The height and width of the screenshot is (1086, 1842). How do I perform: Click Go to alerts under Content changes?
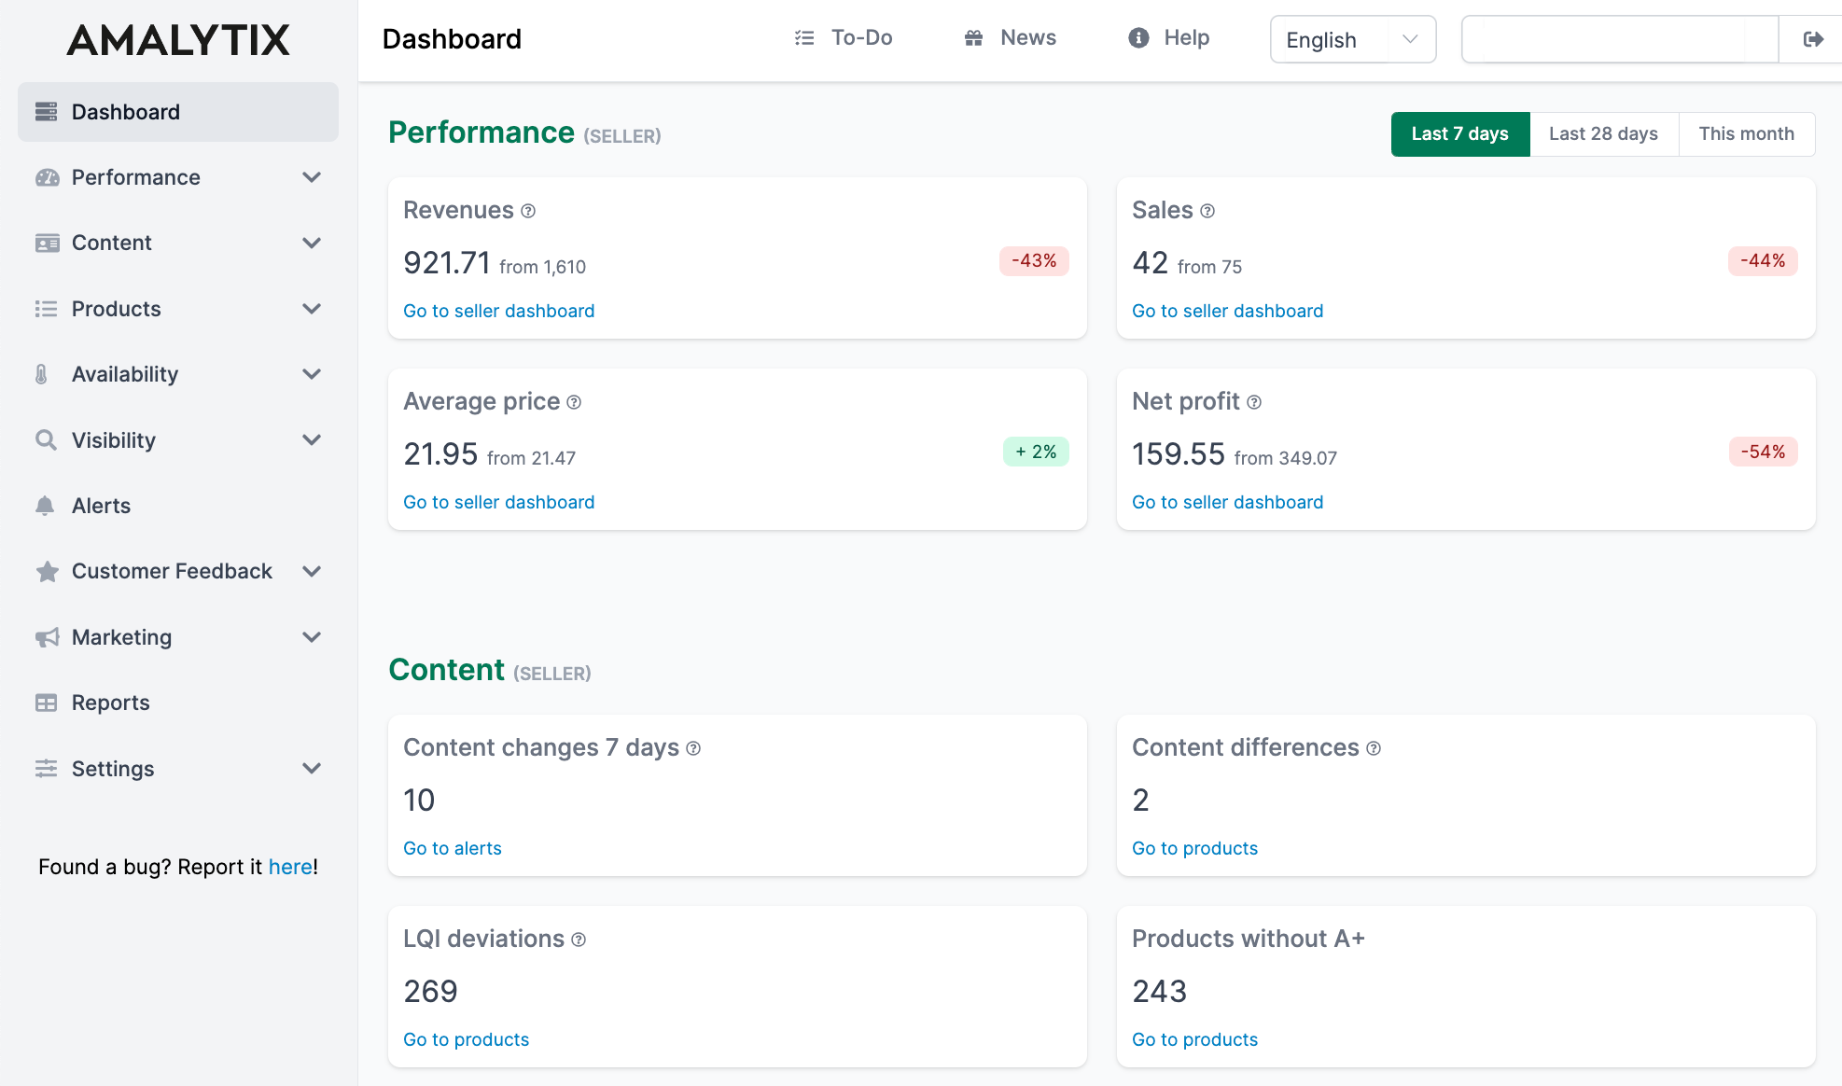[x=452, y=848]
